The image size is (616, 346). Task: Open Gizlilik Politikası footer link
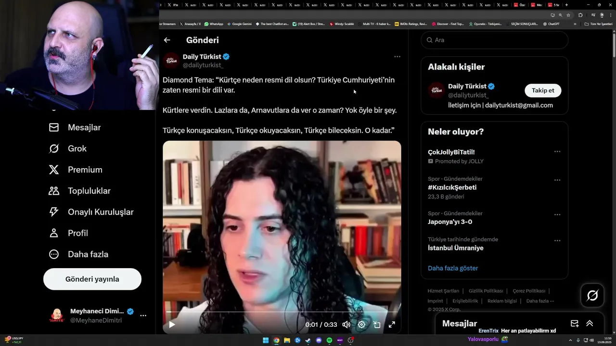pos(486,291)
